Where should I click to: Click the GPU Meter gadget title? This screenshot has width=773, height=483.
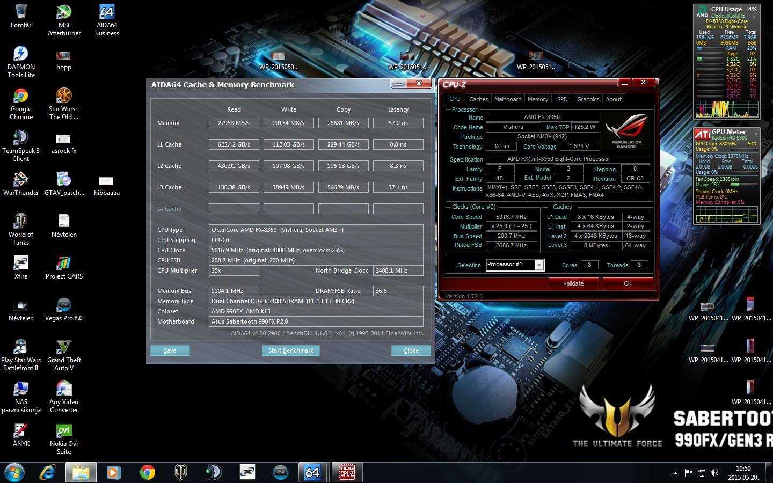(x=728, y=131)
